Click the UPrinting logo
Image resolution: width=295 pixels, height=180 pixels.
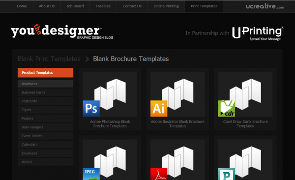point(258,33)
